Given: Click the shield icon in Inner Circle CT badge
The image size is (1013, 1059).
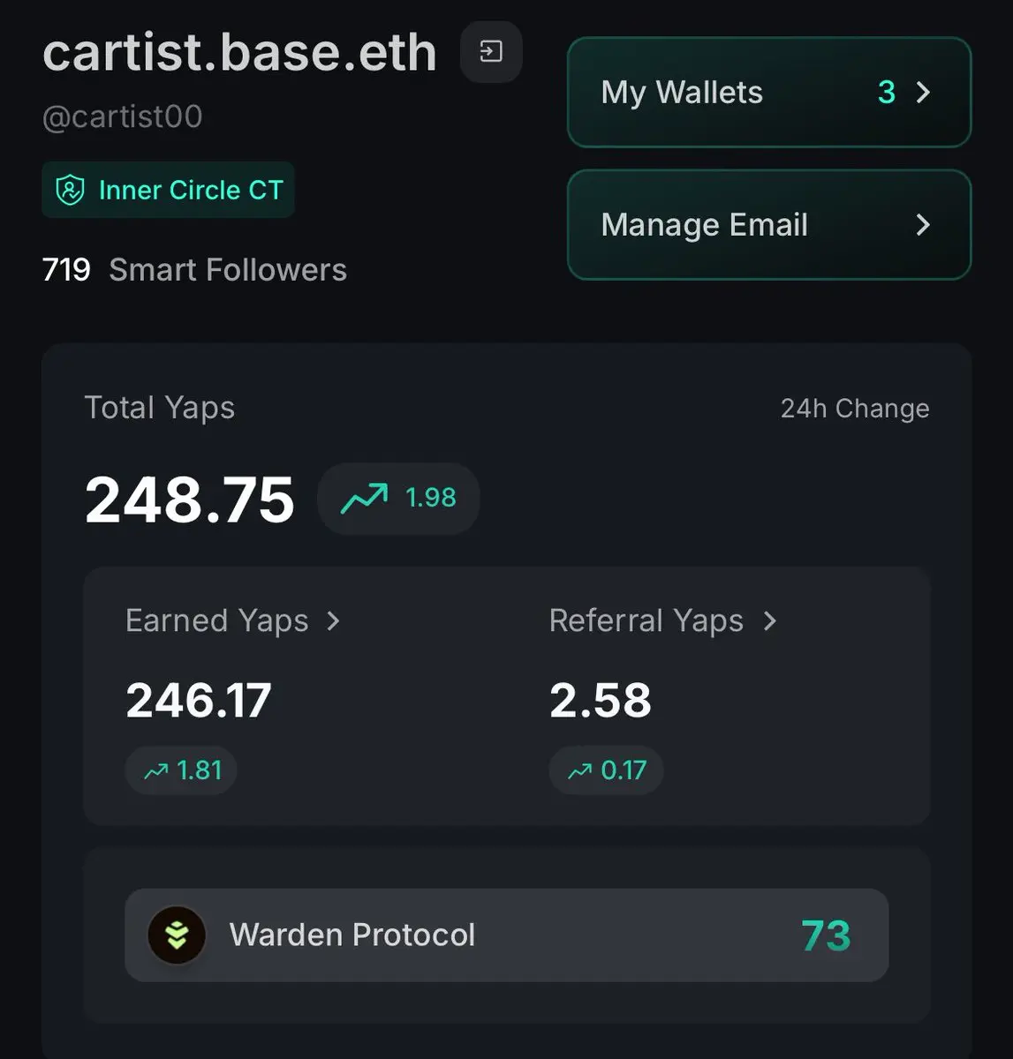Looking at the screenshot, I should 70,190.
